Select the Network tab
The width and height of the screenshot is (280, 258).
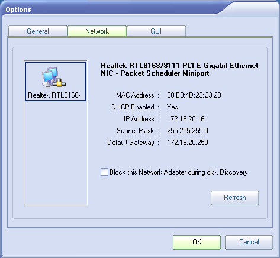tap(97, 31)
